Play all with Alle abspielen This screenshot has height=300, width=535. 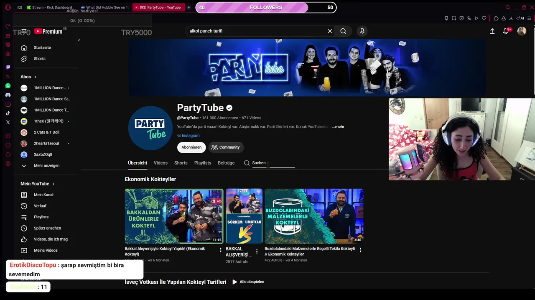[x=248, y=282]
